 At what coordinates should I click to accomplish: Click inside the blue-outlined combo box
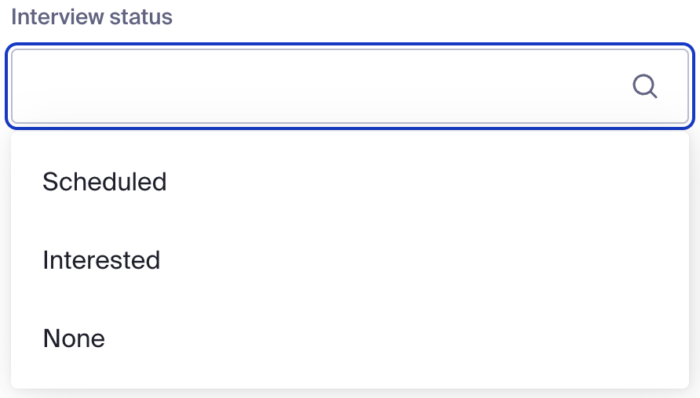314,86
